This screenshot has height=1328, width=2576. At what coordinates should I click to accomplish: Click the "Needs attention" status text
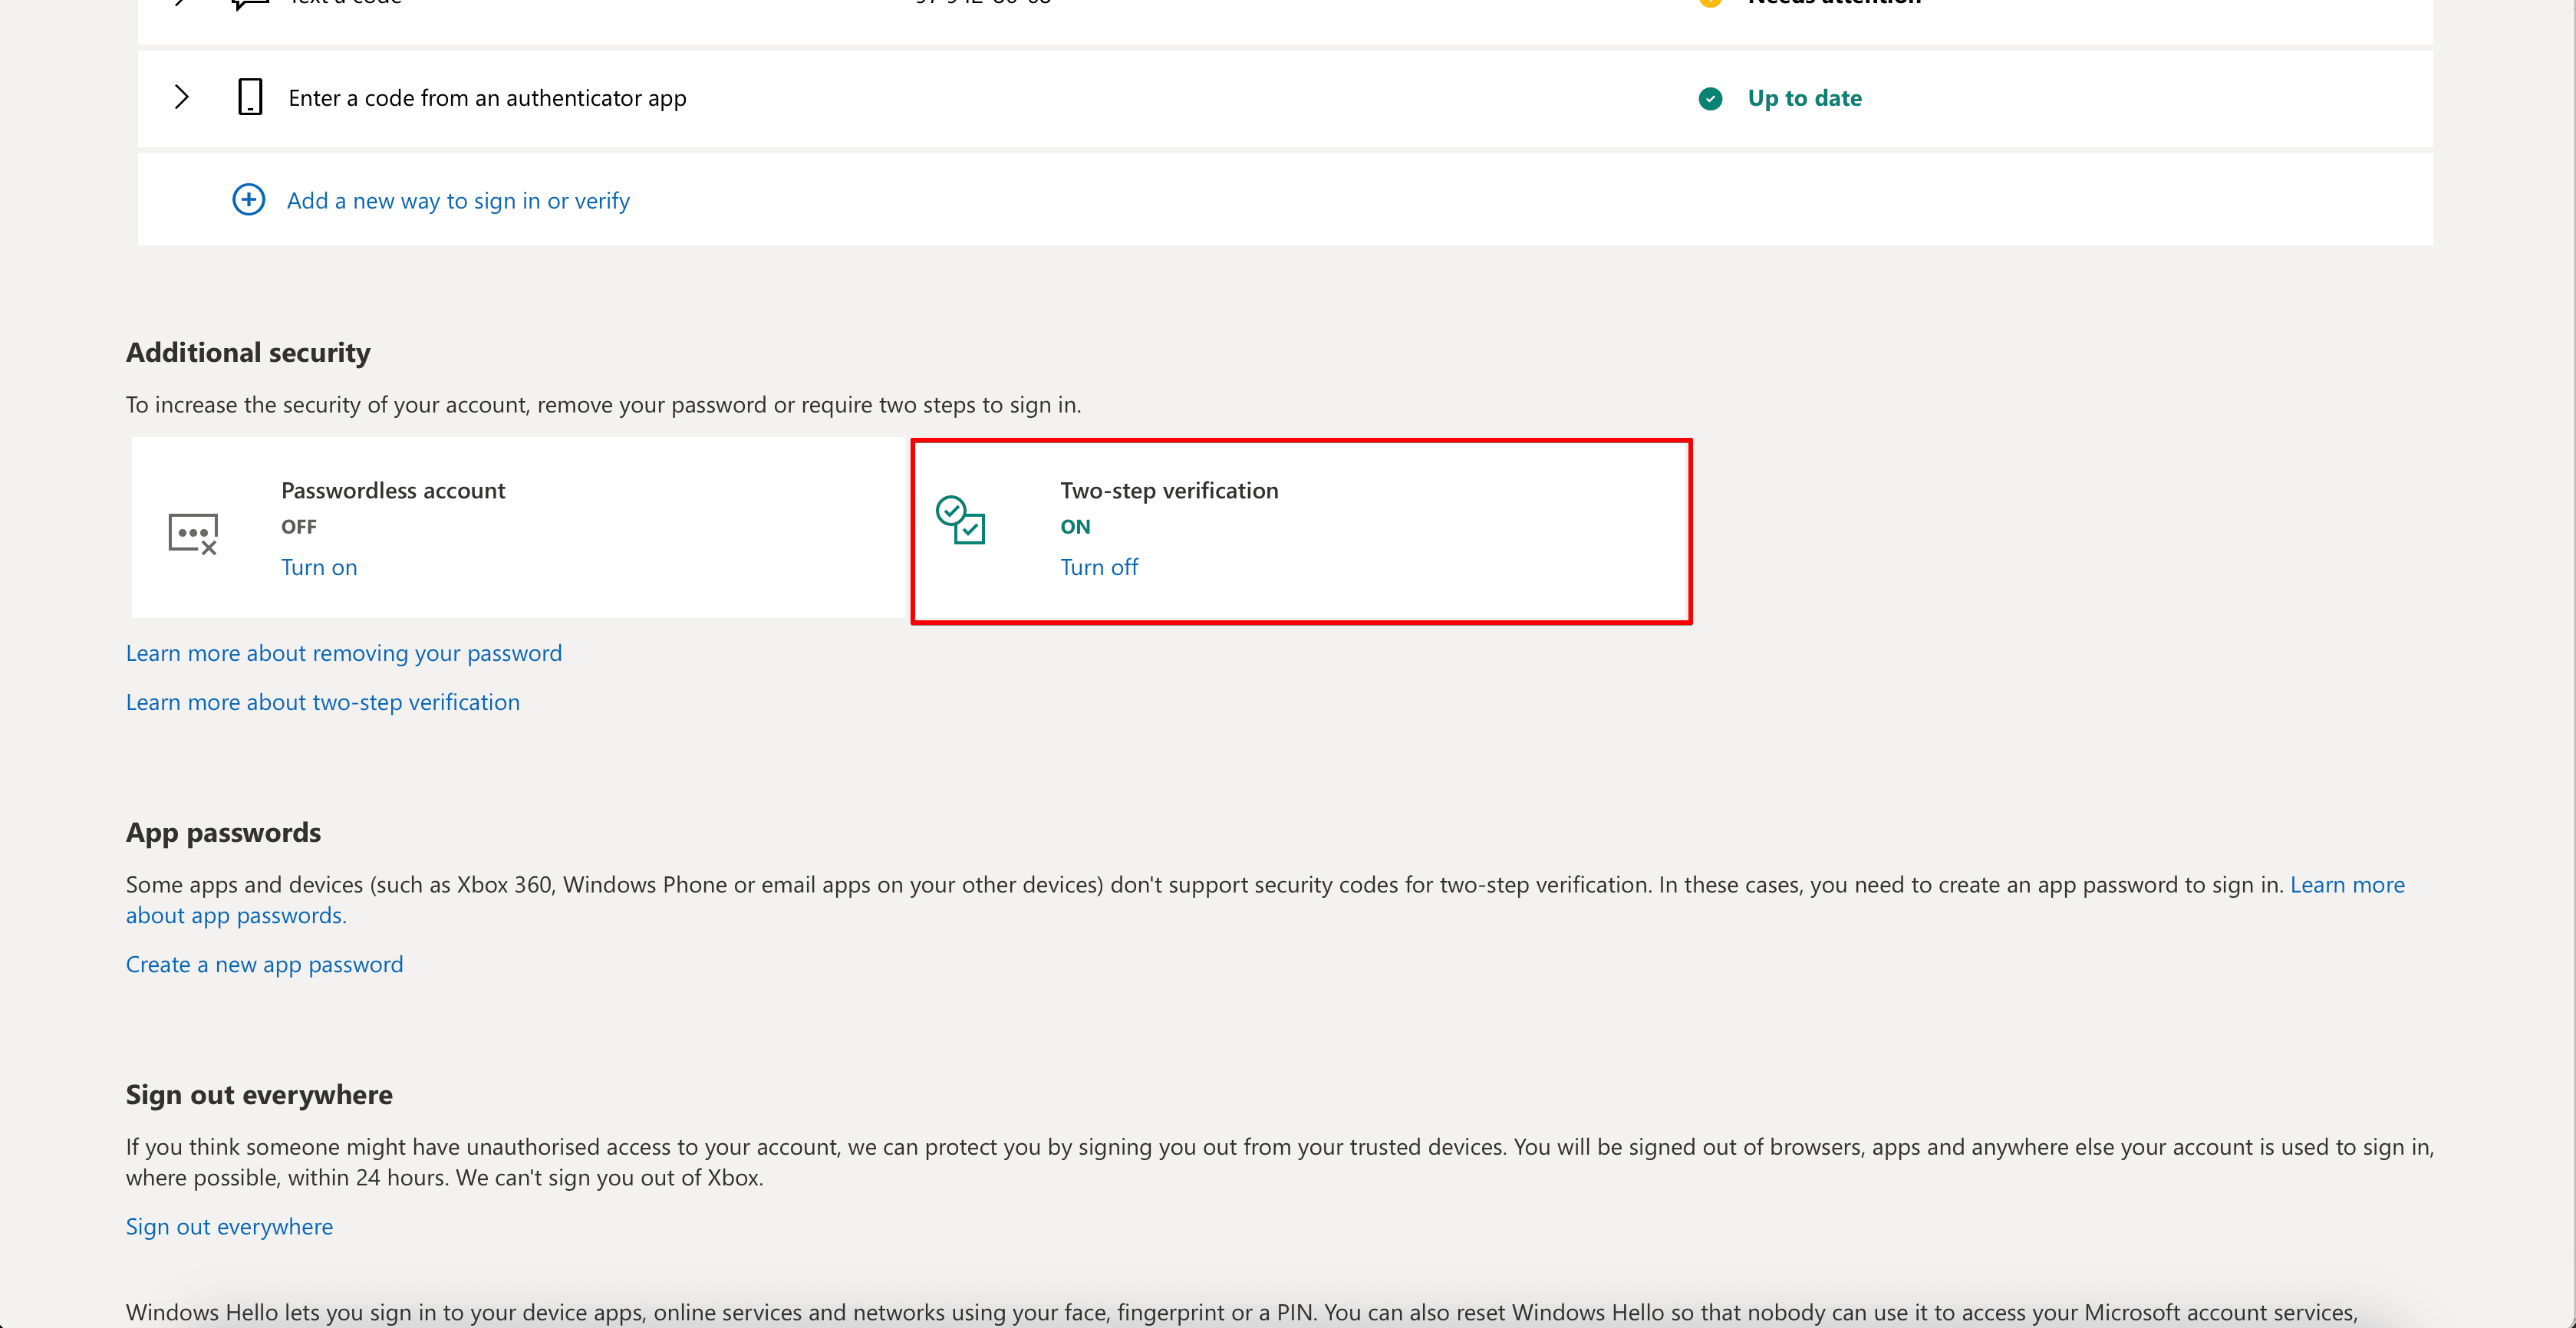pyautogui.click(x=1834, y=3)
